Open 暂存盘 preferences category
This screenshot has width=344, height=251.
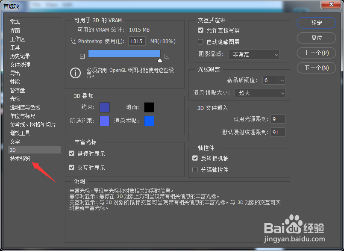click(18, 90)
